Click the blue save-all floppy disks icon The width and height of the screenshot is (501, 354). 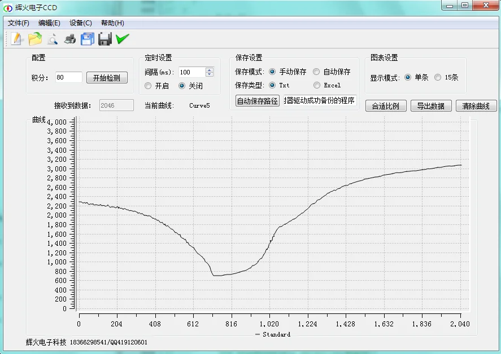pos(87,39)
